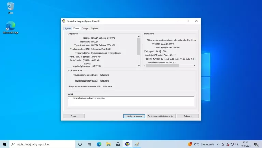
Task: Open the Mail app on the taskbar
Action: (x=118, y=144)
